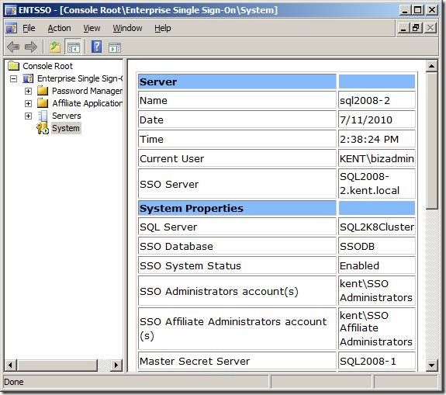
Task: Click the tree pane scroll right arrow
Action: (116, 365)
